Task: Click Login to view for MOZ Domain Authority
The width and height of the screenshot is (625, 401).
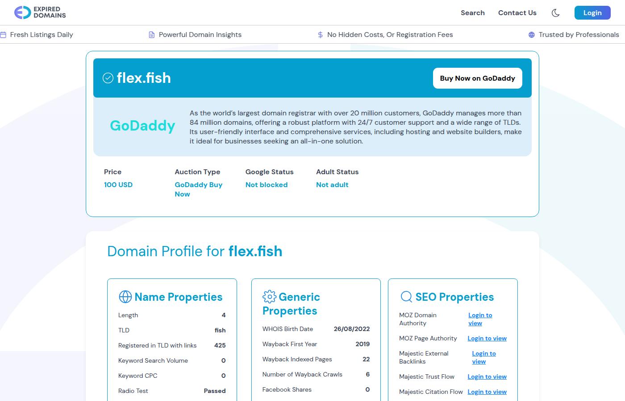Action: 480,319
